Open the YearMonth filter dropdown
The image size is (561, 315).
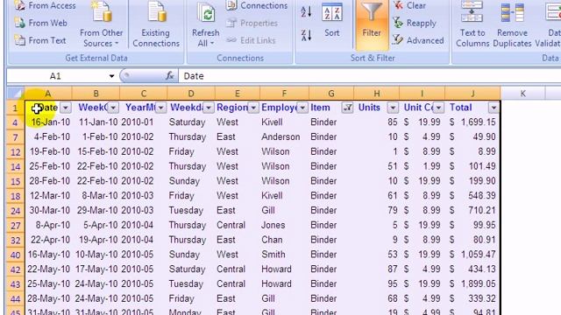161,108
